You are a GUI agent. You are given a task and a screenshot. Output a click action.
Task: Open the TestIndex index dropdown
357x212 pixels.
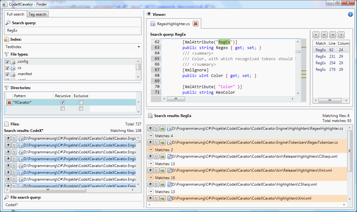(x=138, y=47)
